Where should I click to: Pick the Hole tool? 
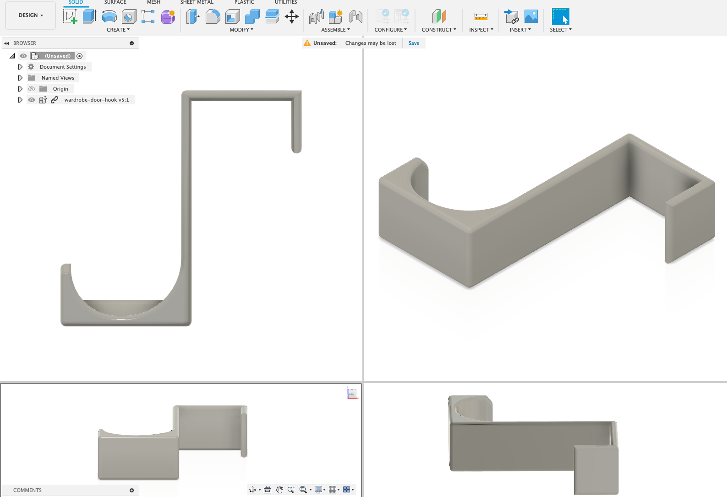(129, 17)
